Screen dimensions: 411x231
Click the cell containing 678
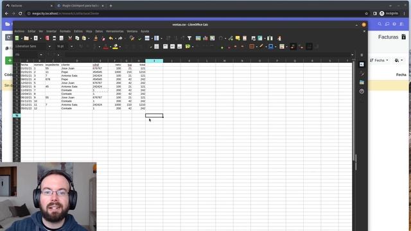53,79
